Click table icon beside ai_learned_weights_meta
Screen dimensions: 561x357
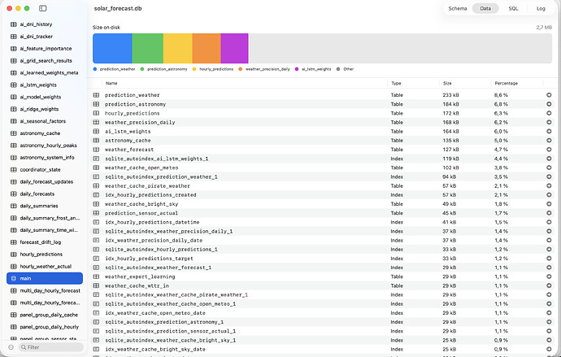point(14,72)
